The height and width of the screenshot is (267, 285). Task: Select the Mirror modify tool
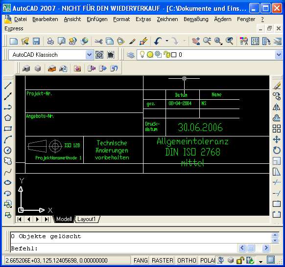277,107
